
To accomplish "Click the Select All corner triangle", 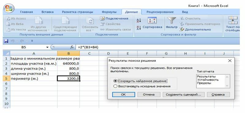I will pos(6,53).
